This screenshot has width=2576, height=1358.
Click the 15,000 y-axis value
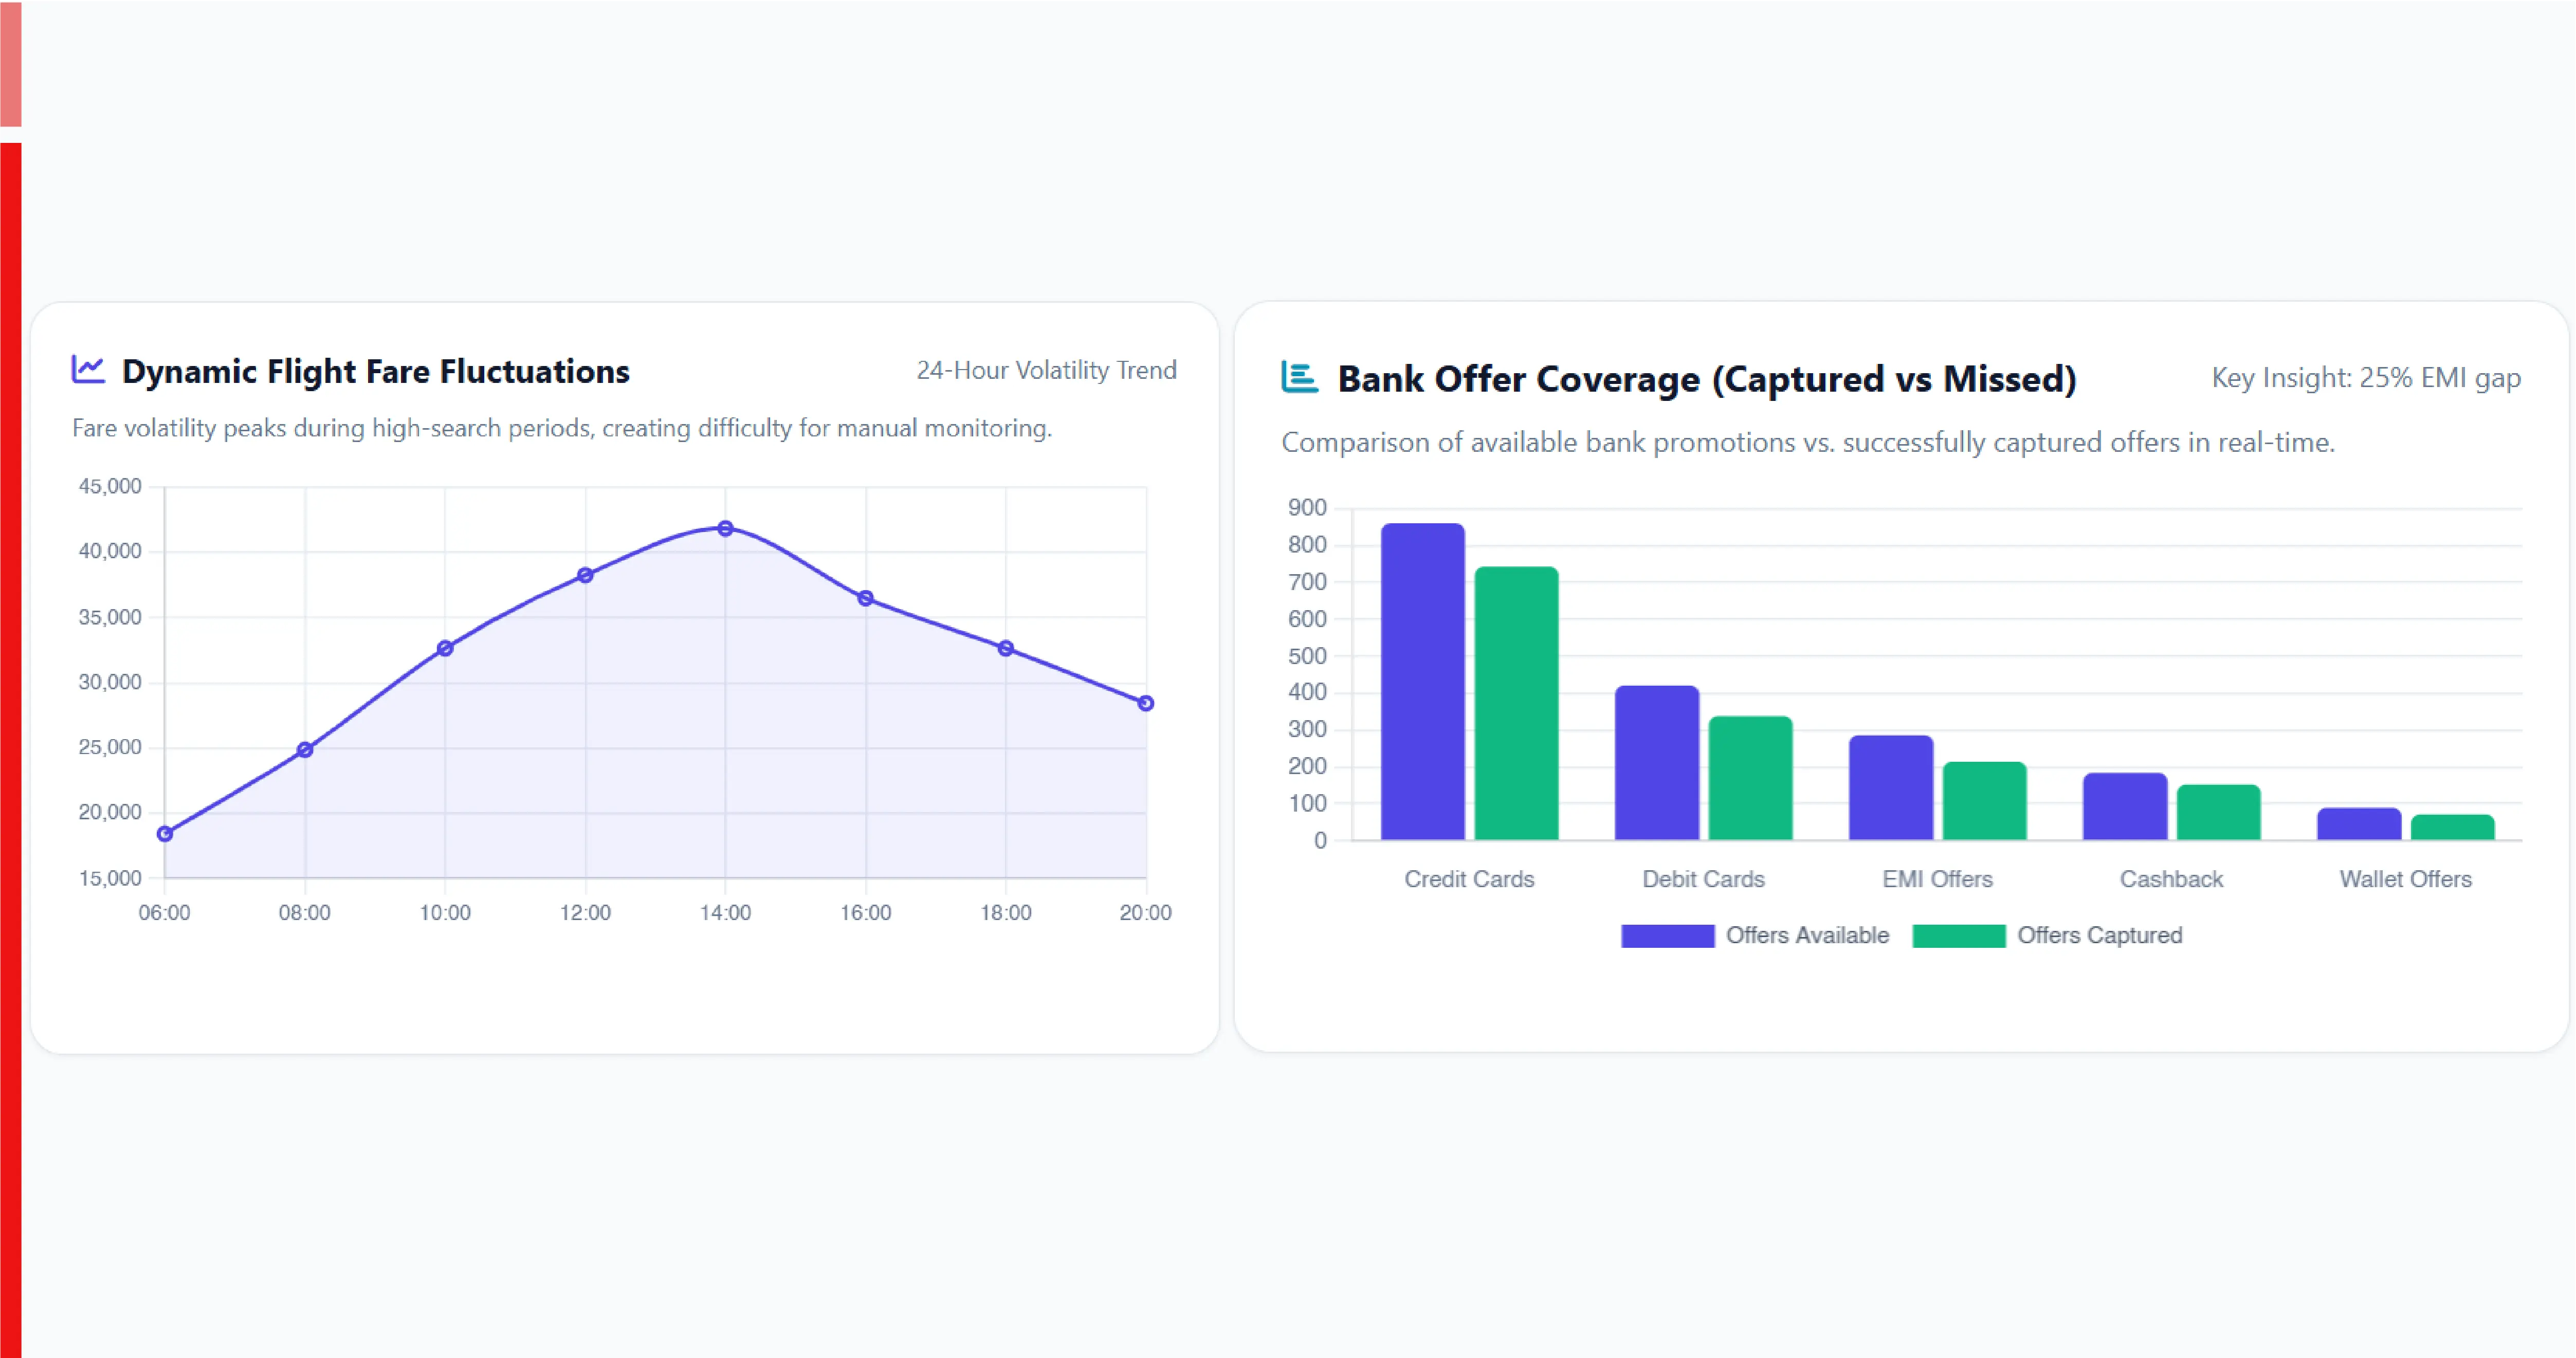pos(110,878)
